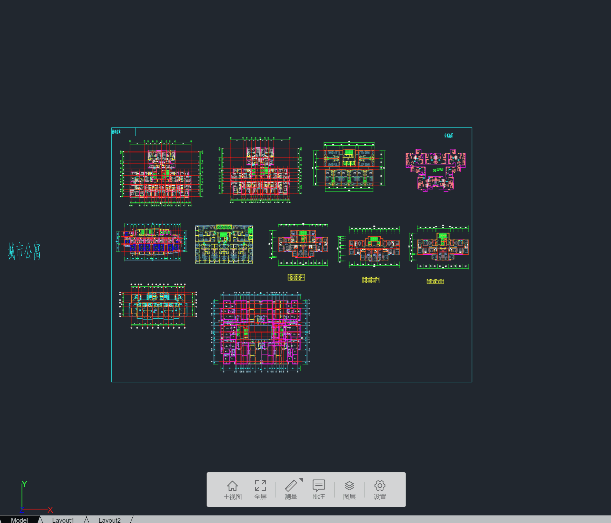This screenshot has width=611, height=523.
Task: Click the magenta floor plan at top right
Action: coord(435,171)
